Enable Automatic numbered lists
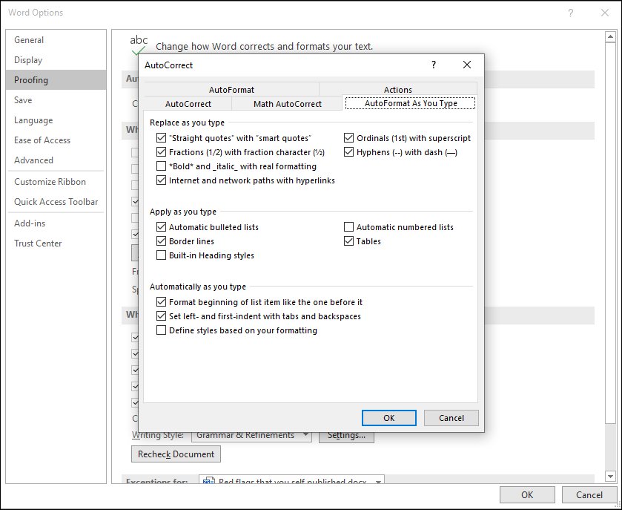622x510 pixels. [x=348, y=226]
